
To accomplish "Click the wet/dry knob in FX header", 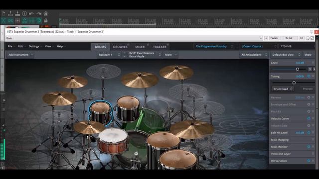I will point(308,38).
